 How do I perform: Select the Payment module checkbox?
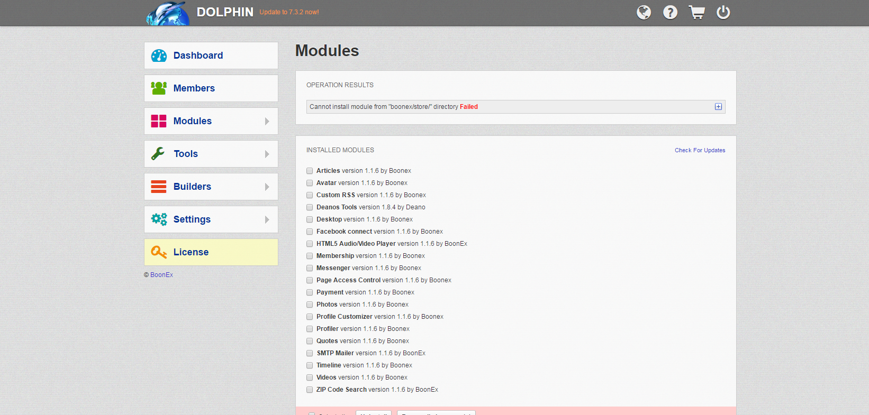pos(310,292)
